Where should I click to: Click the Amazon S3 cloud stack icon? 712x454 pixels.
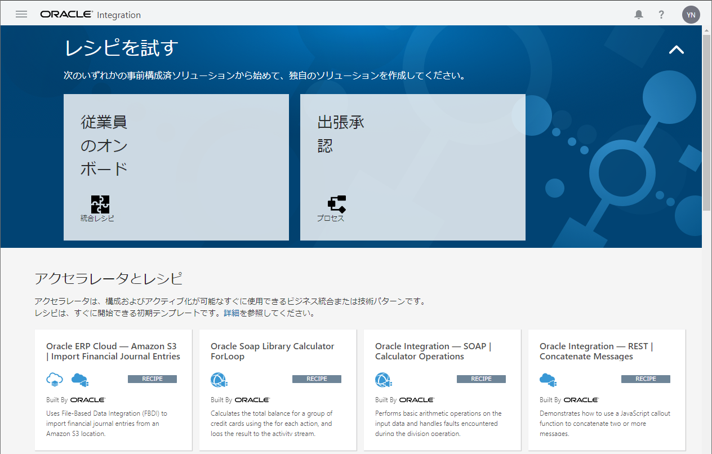click(55, 380)
